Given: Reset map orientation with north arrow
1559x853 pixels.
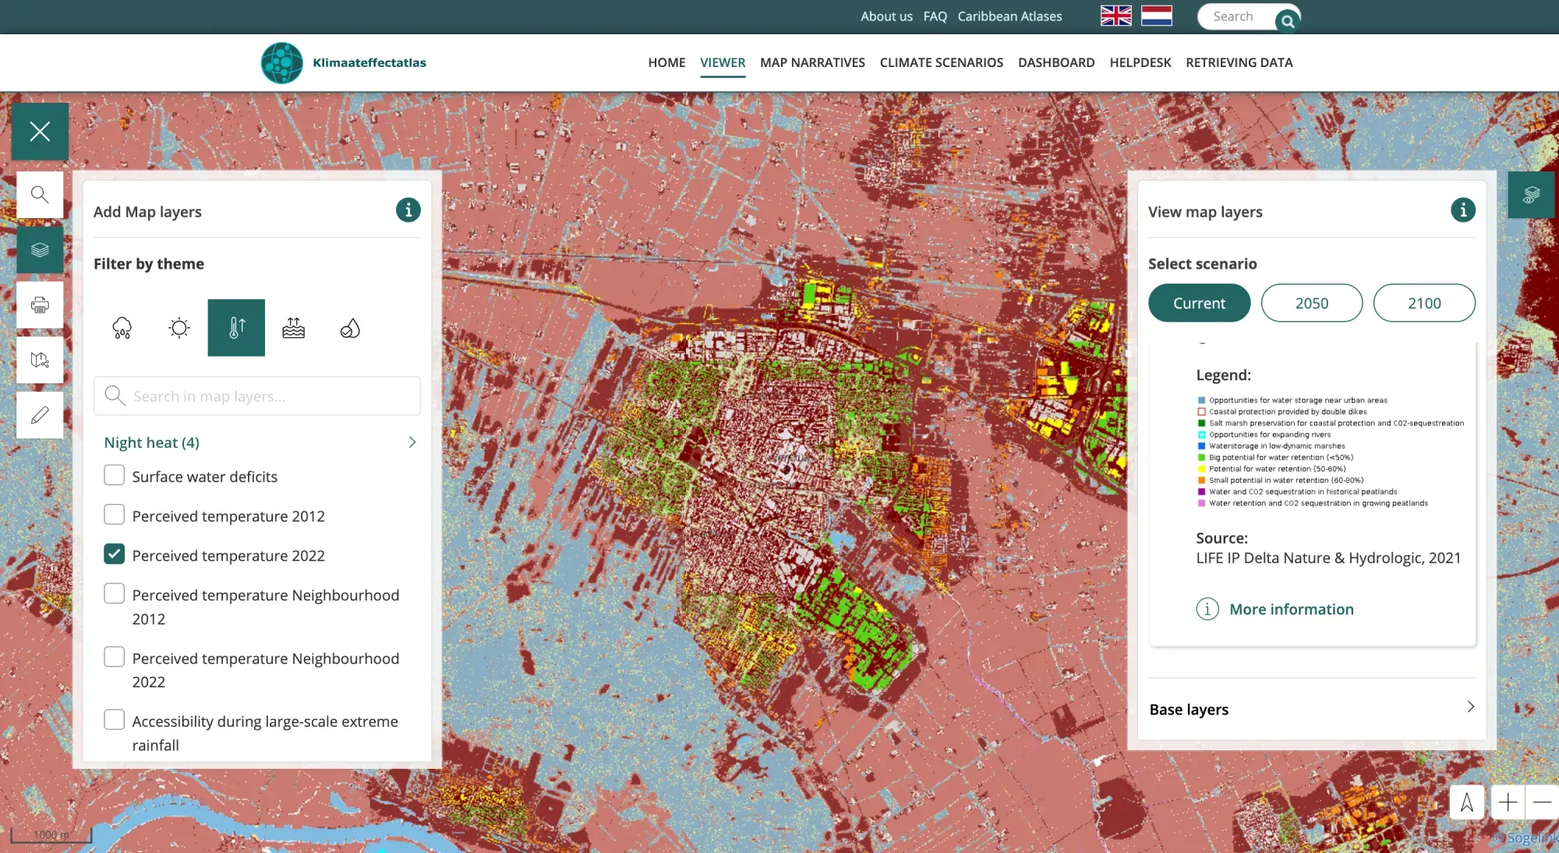Looking at the screenshot, I should click(x=1467, y=802).
